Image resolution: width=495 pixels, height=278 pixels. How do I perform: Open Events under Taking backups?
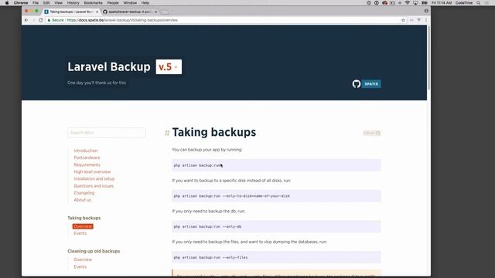coord(80,233)
